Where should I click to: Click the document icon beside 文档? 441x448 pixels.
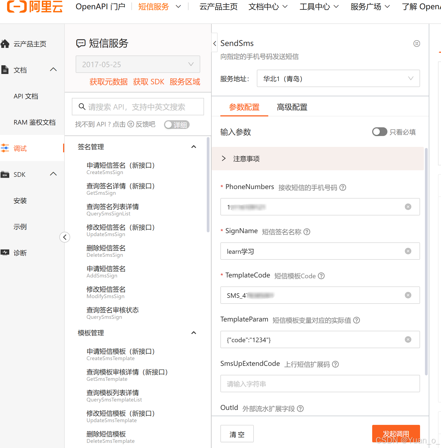point(5,70)
